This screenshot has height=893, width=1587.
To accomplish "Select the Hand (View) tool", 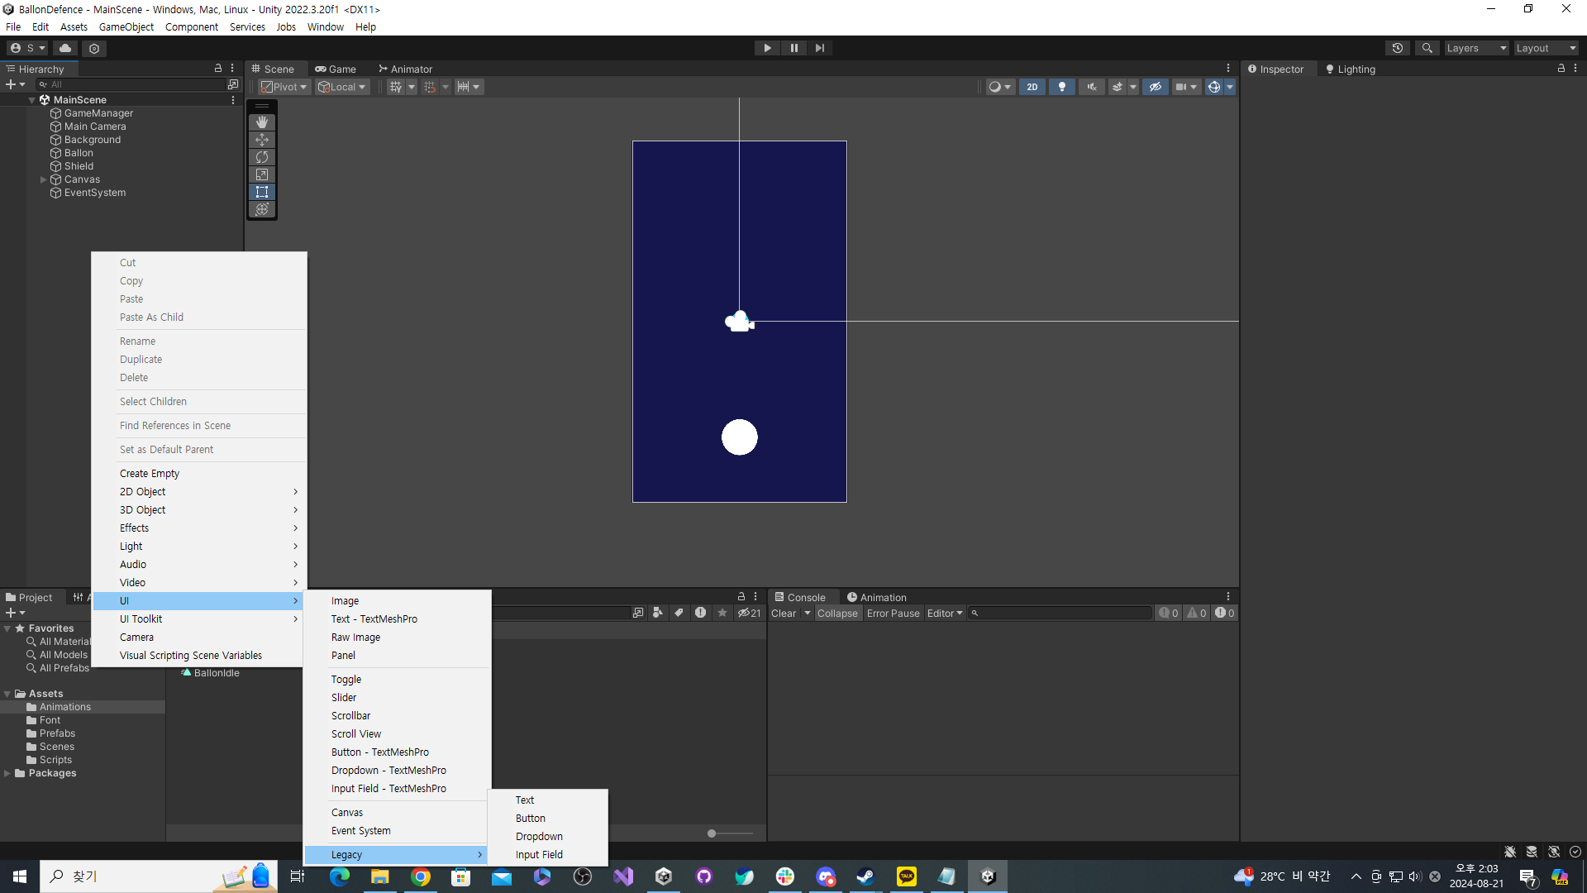I will point(262,122).
